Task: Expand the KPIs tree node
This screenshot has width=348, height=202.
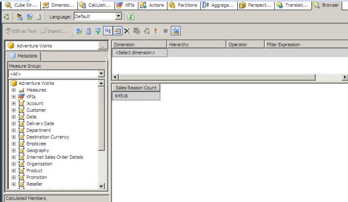Action: coord(14,97)
